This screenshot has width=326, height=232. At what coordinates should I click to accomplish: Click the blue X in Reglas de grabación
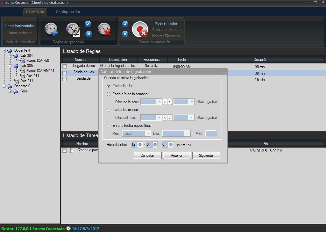pos(89,34)
